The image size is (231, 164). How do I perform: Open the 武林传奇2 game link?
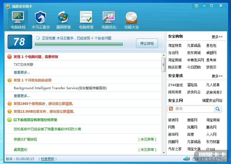(x=214, y=92)
